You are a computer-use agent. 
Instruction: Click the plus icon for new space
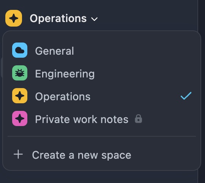tap(18, 155)
